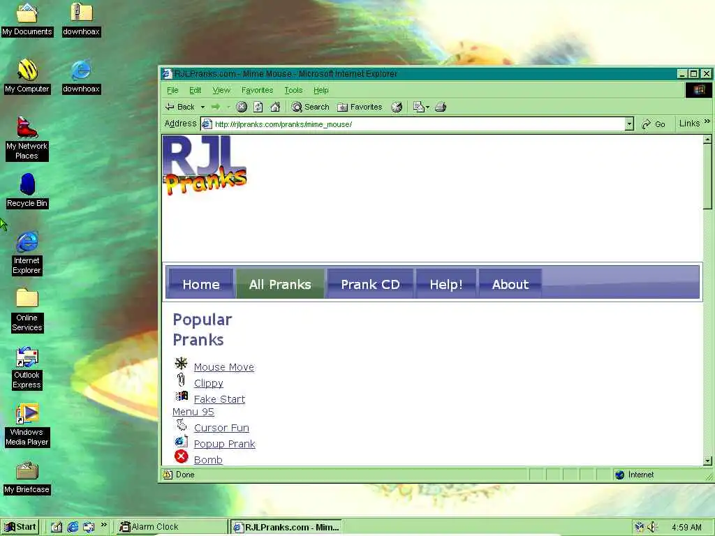
Task: Click the green Forward arrow button
Action: [216, 107]
